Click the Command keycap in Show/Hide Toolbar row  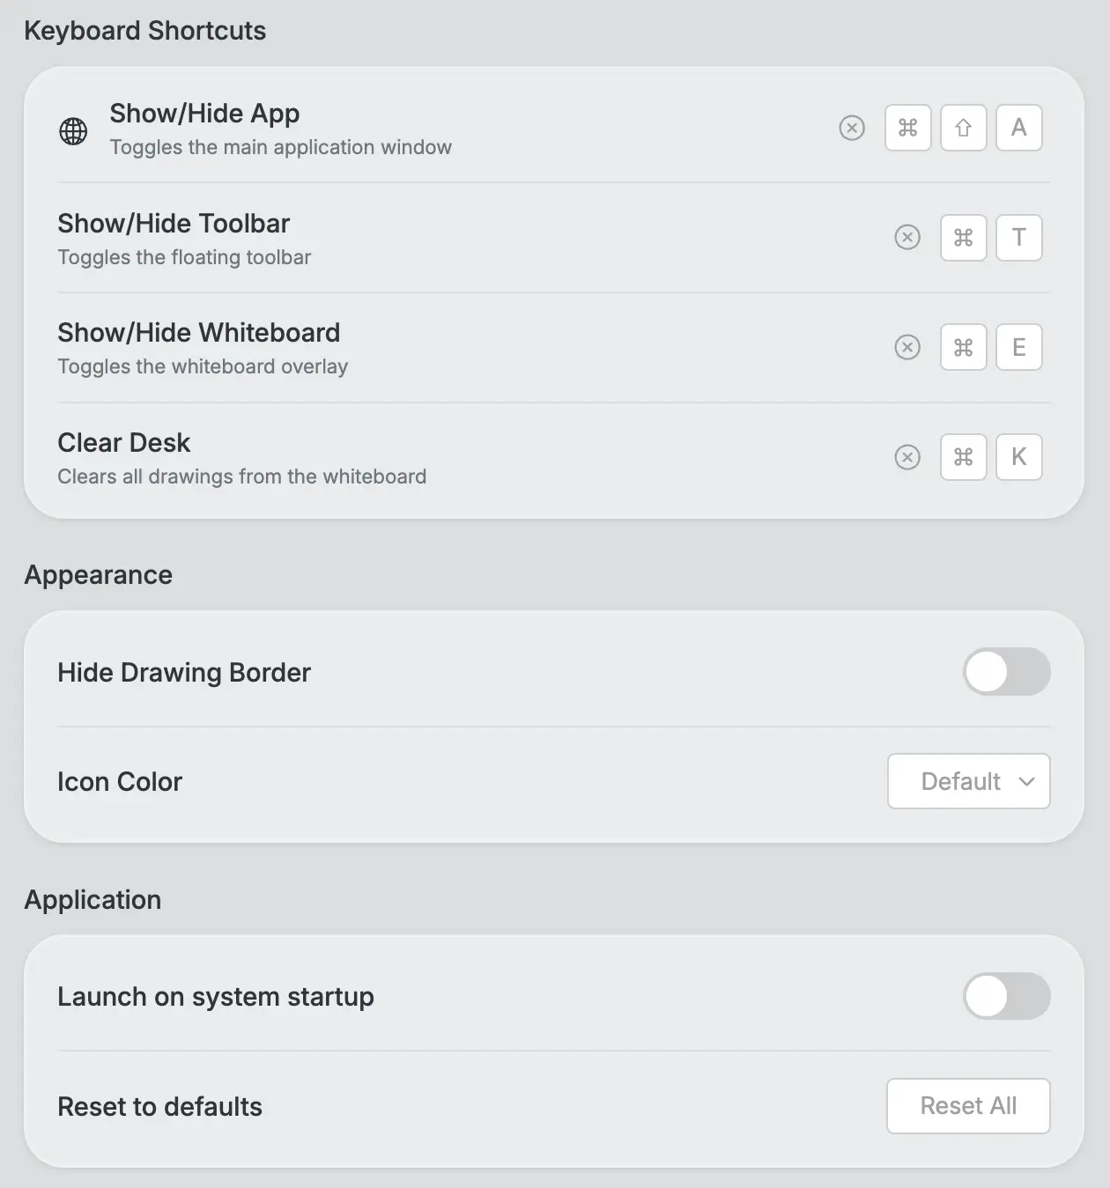point(963,238)
